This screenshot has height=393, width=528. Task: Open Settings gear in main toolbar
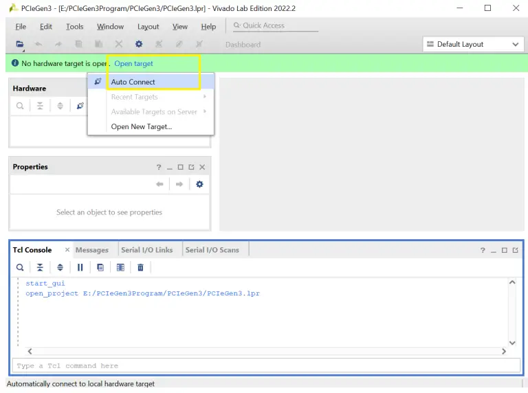[x=139, y=44]
